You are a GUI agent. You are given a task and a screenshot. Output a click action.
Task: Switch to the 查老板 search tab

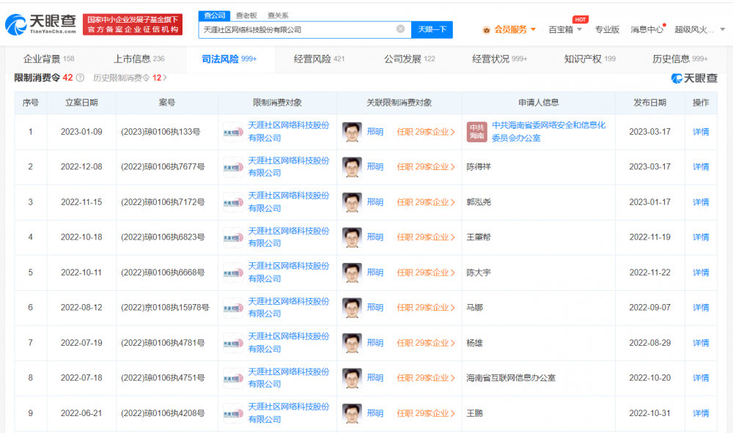click(x=246, y=15)
